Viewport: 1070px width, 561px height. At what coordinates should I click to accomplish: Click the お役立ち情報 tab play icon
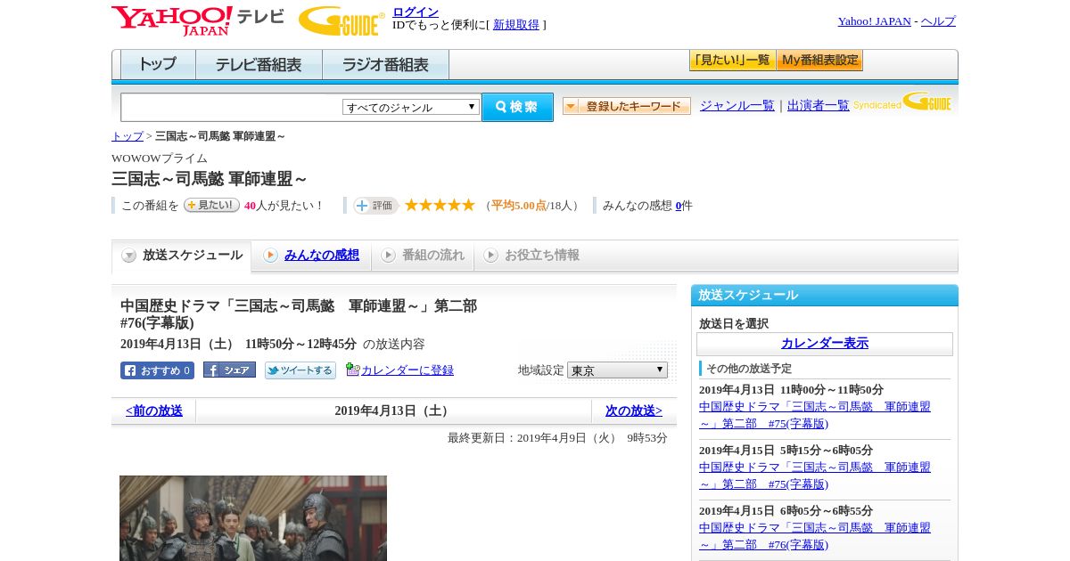[x=490, y=256]
